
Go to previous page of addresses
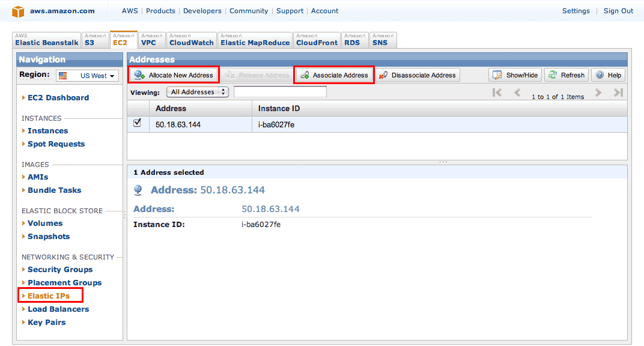(517, 93)
